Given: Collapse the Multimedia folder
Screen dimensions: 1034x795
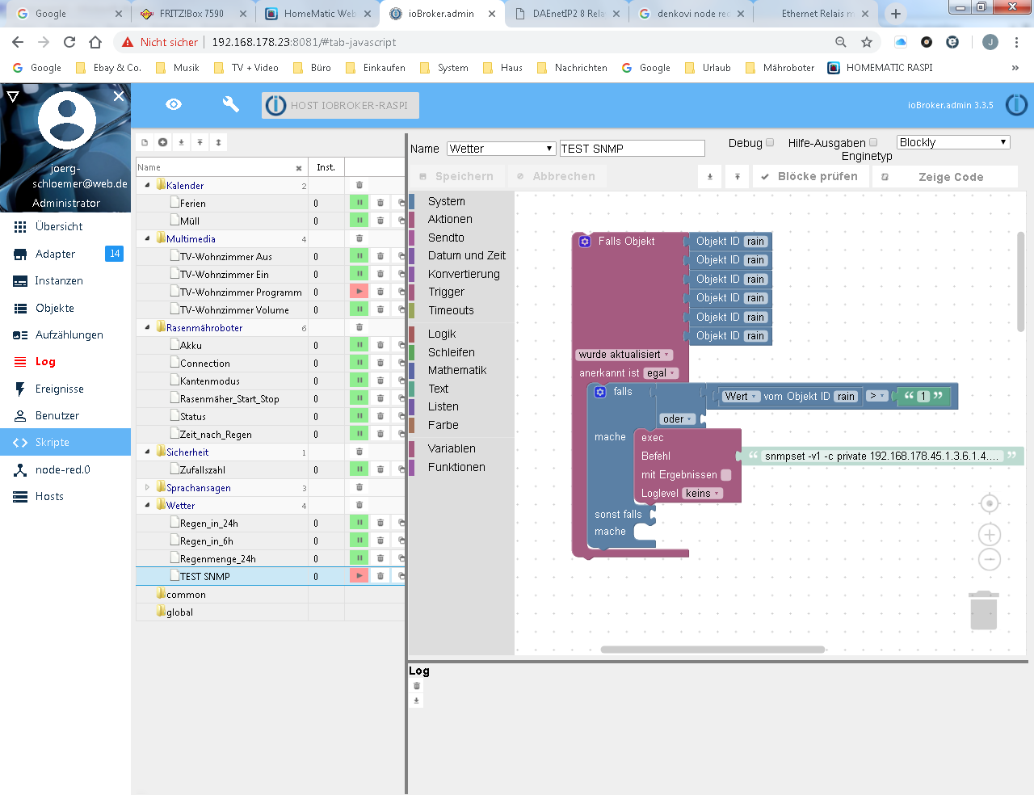Looking at the screenshot, I should (148, 238).
